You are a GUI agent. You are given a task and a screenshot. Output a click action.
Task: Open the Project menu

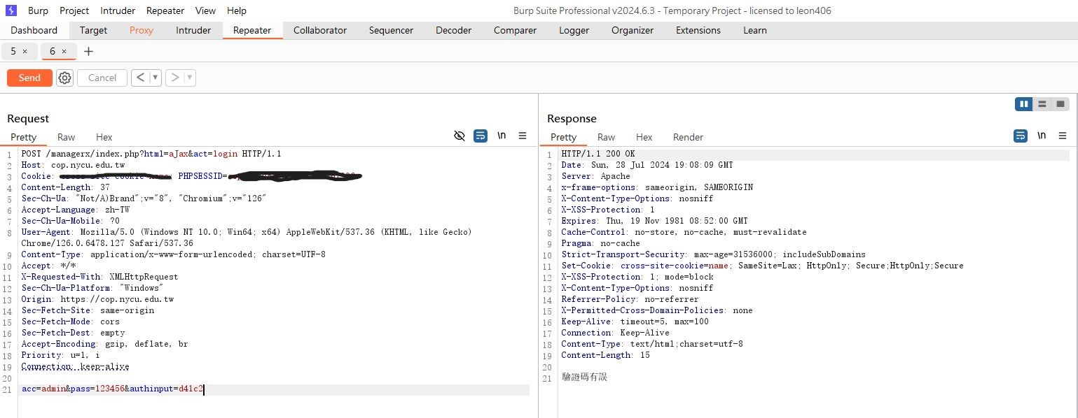point(74,10)
